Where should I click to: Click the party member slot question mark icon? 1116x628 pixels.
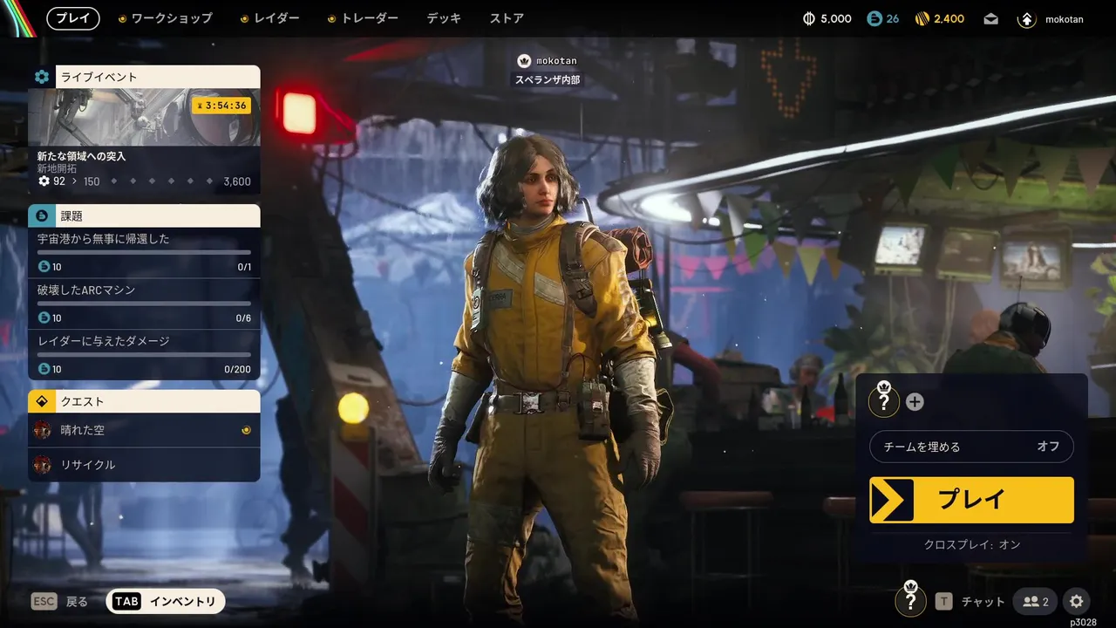point(884,401)
